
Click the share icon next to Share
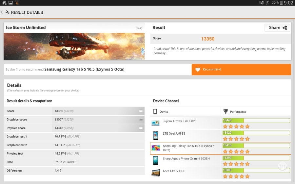click(285, 28)
